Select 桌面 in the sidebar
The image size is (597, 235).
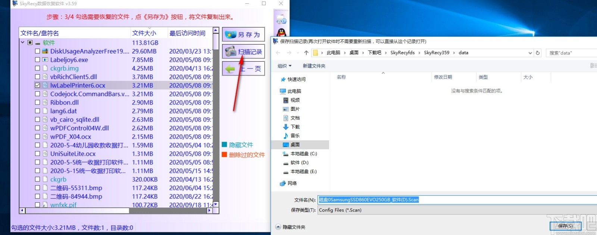(300, 145)
